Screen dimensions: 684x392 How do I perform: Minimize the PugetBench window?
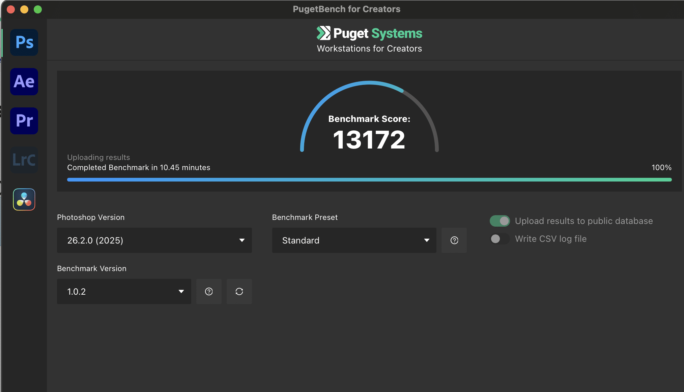click(x=24, y=9)
